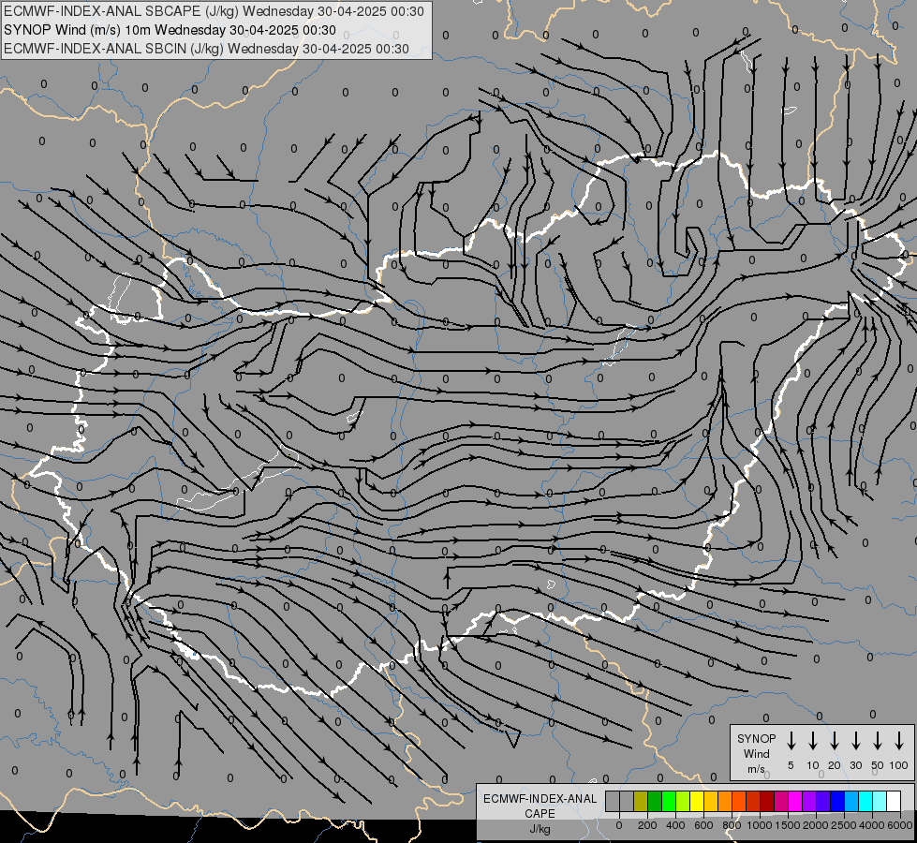
Task: Click the J/kg unit in color legend
Action: 540,829
